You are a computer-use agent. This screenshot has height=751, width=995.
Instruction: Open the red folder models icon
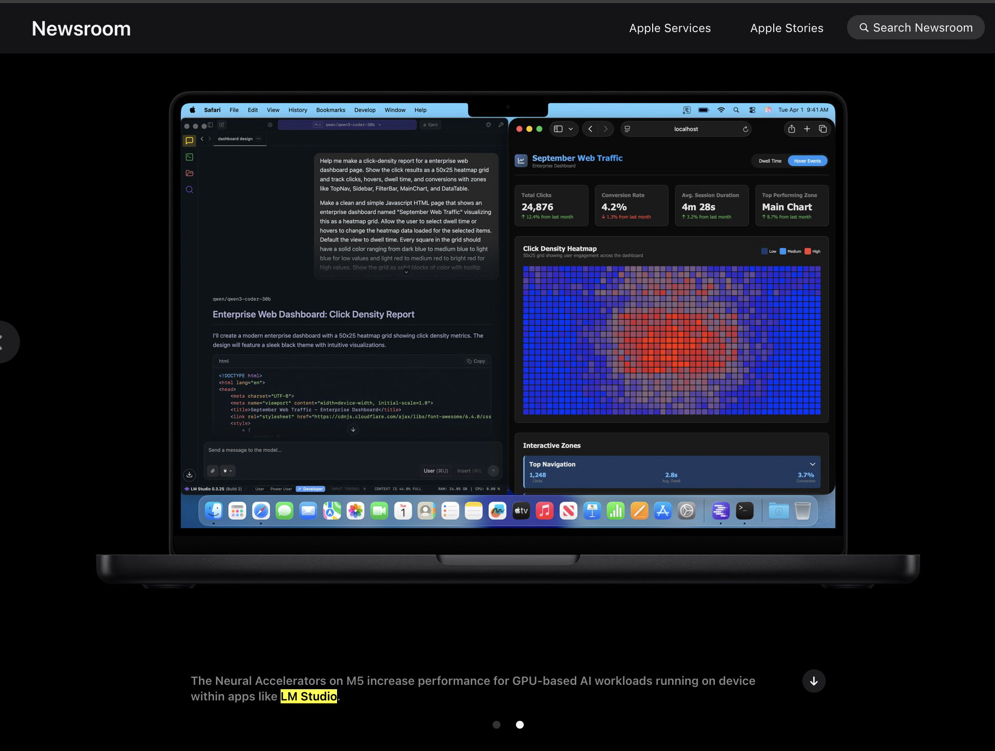[189, 173]
